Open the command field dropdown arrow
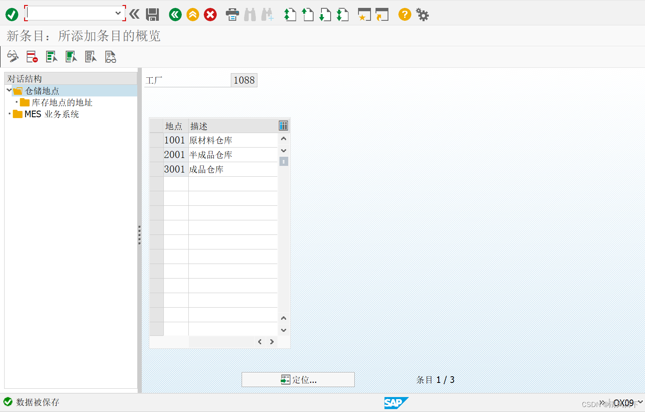Image resolution: width=645 pixels, height=412 pixels. tap(118, 13)
